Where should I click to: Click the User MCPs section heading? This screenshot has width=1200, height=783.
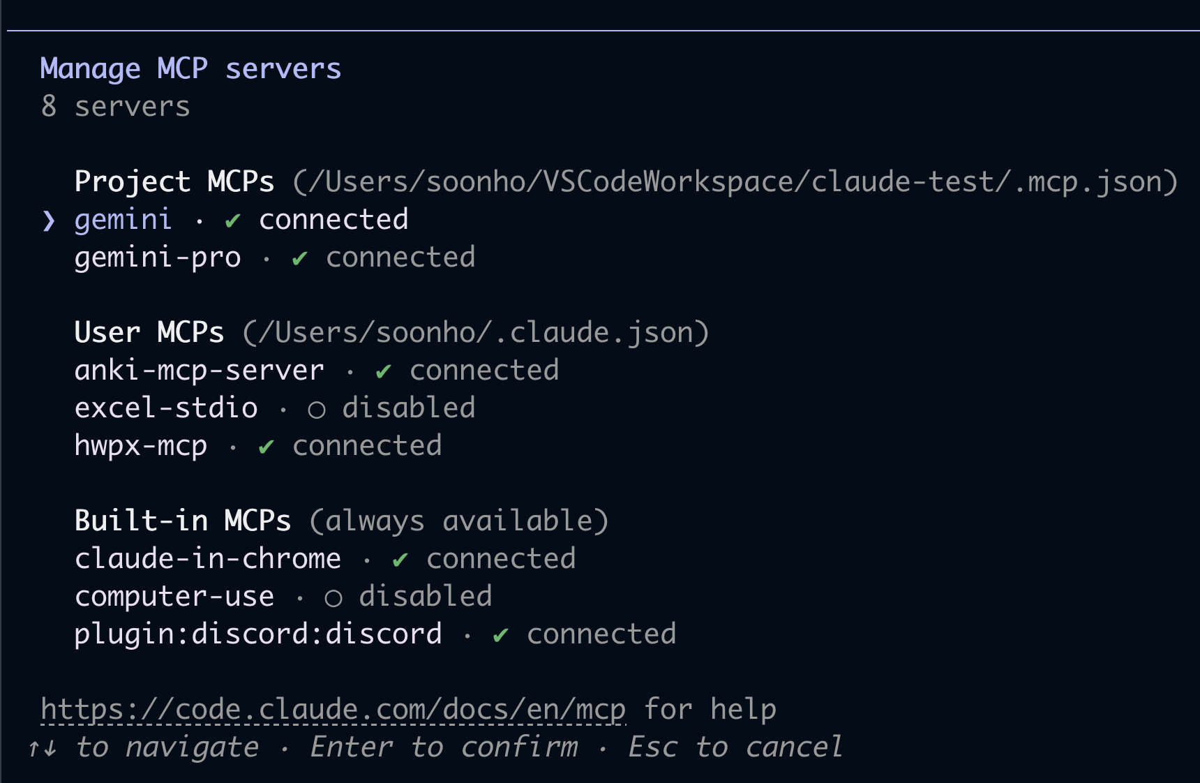(149, 333)
